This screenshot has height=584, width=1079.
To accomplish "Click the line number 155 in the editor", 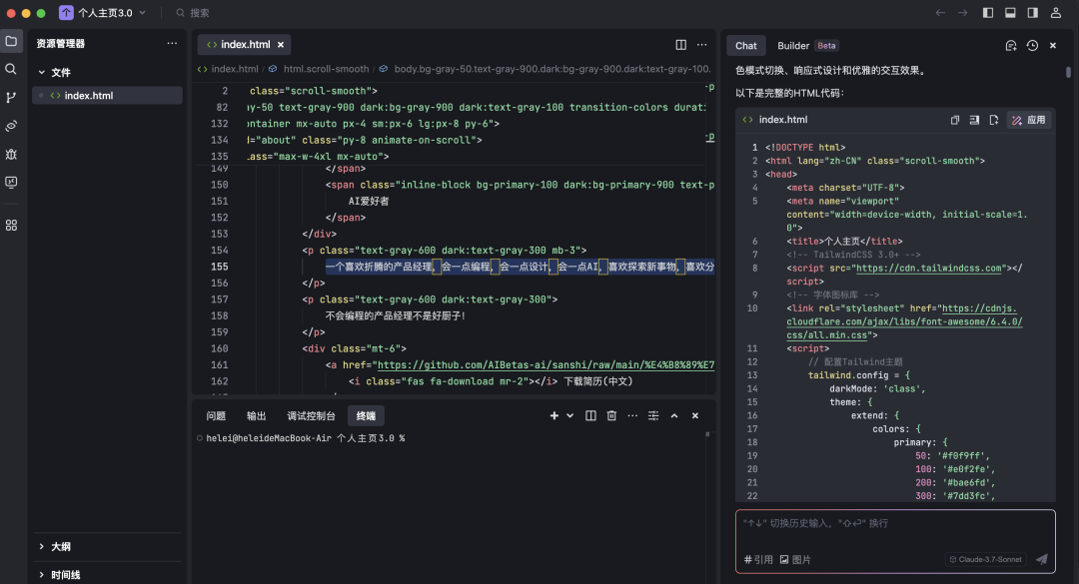I will click(x=220, y=267).
